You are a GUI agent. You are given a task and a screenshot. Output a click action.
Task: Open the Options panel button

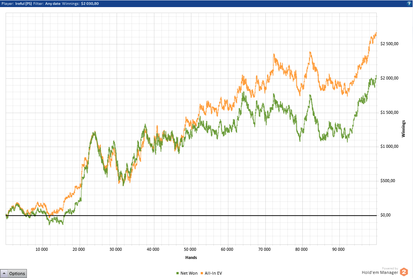[13, 274]
